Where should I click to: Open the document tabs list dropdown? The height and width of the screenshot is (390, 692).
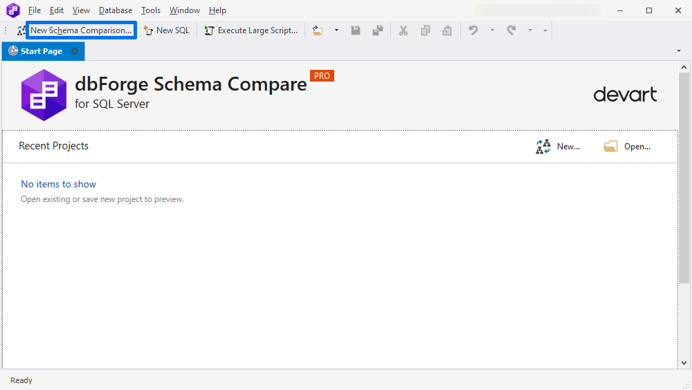679,51
